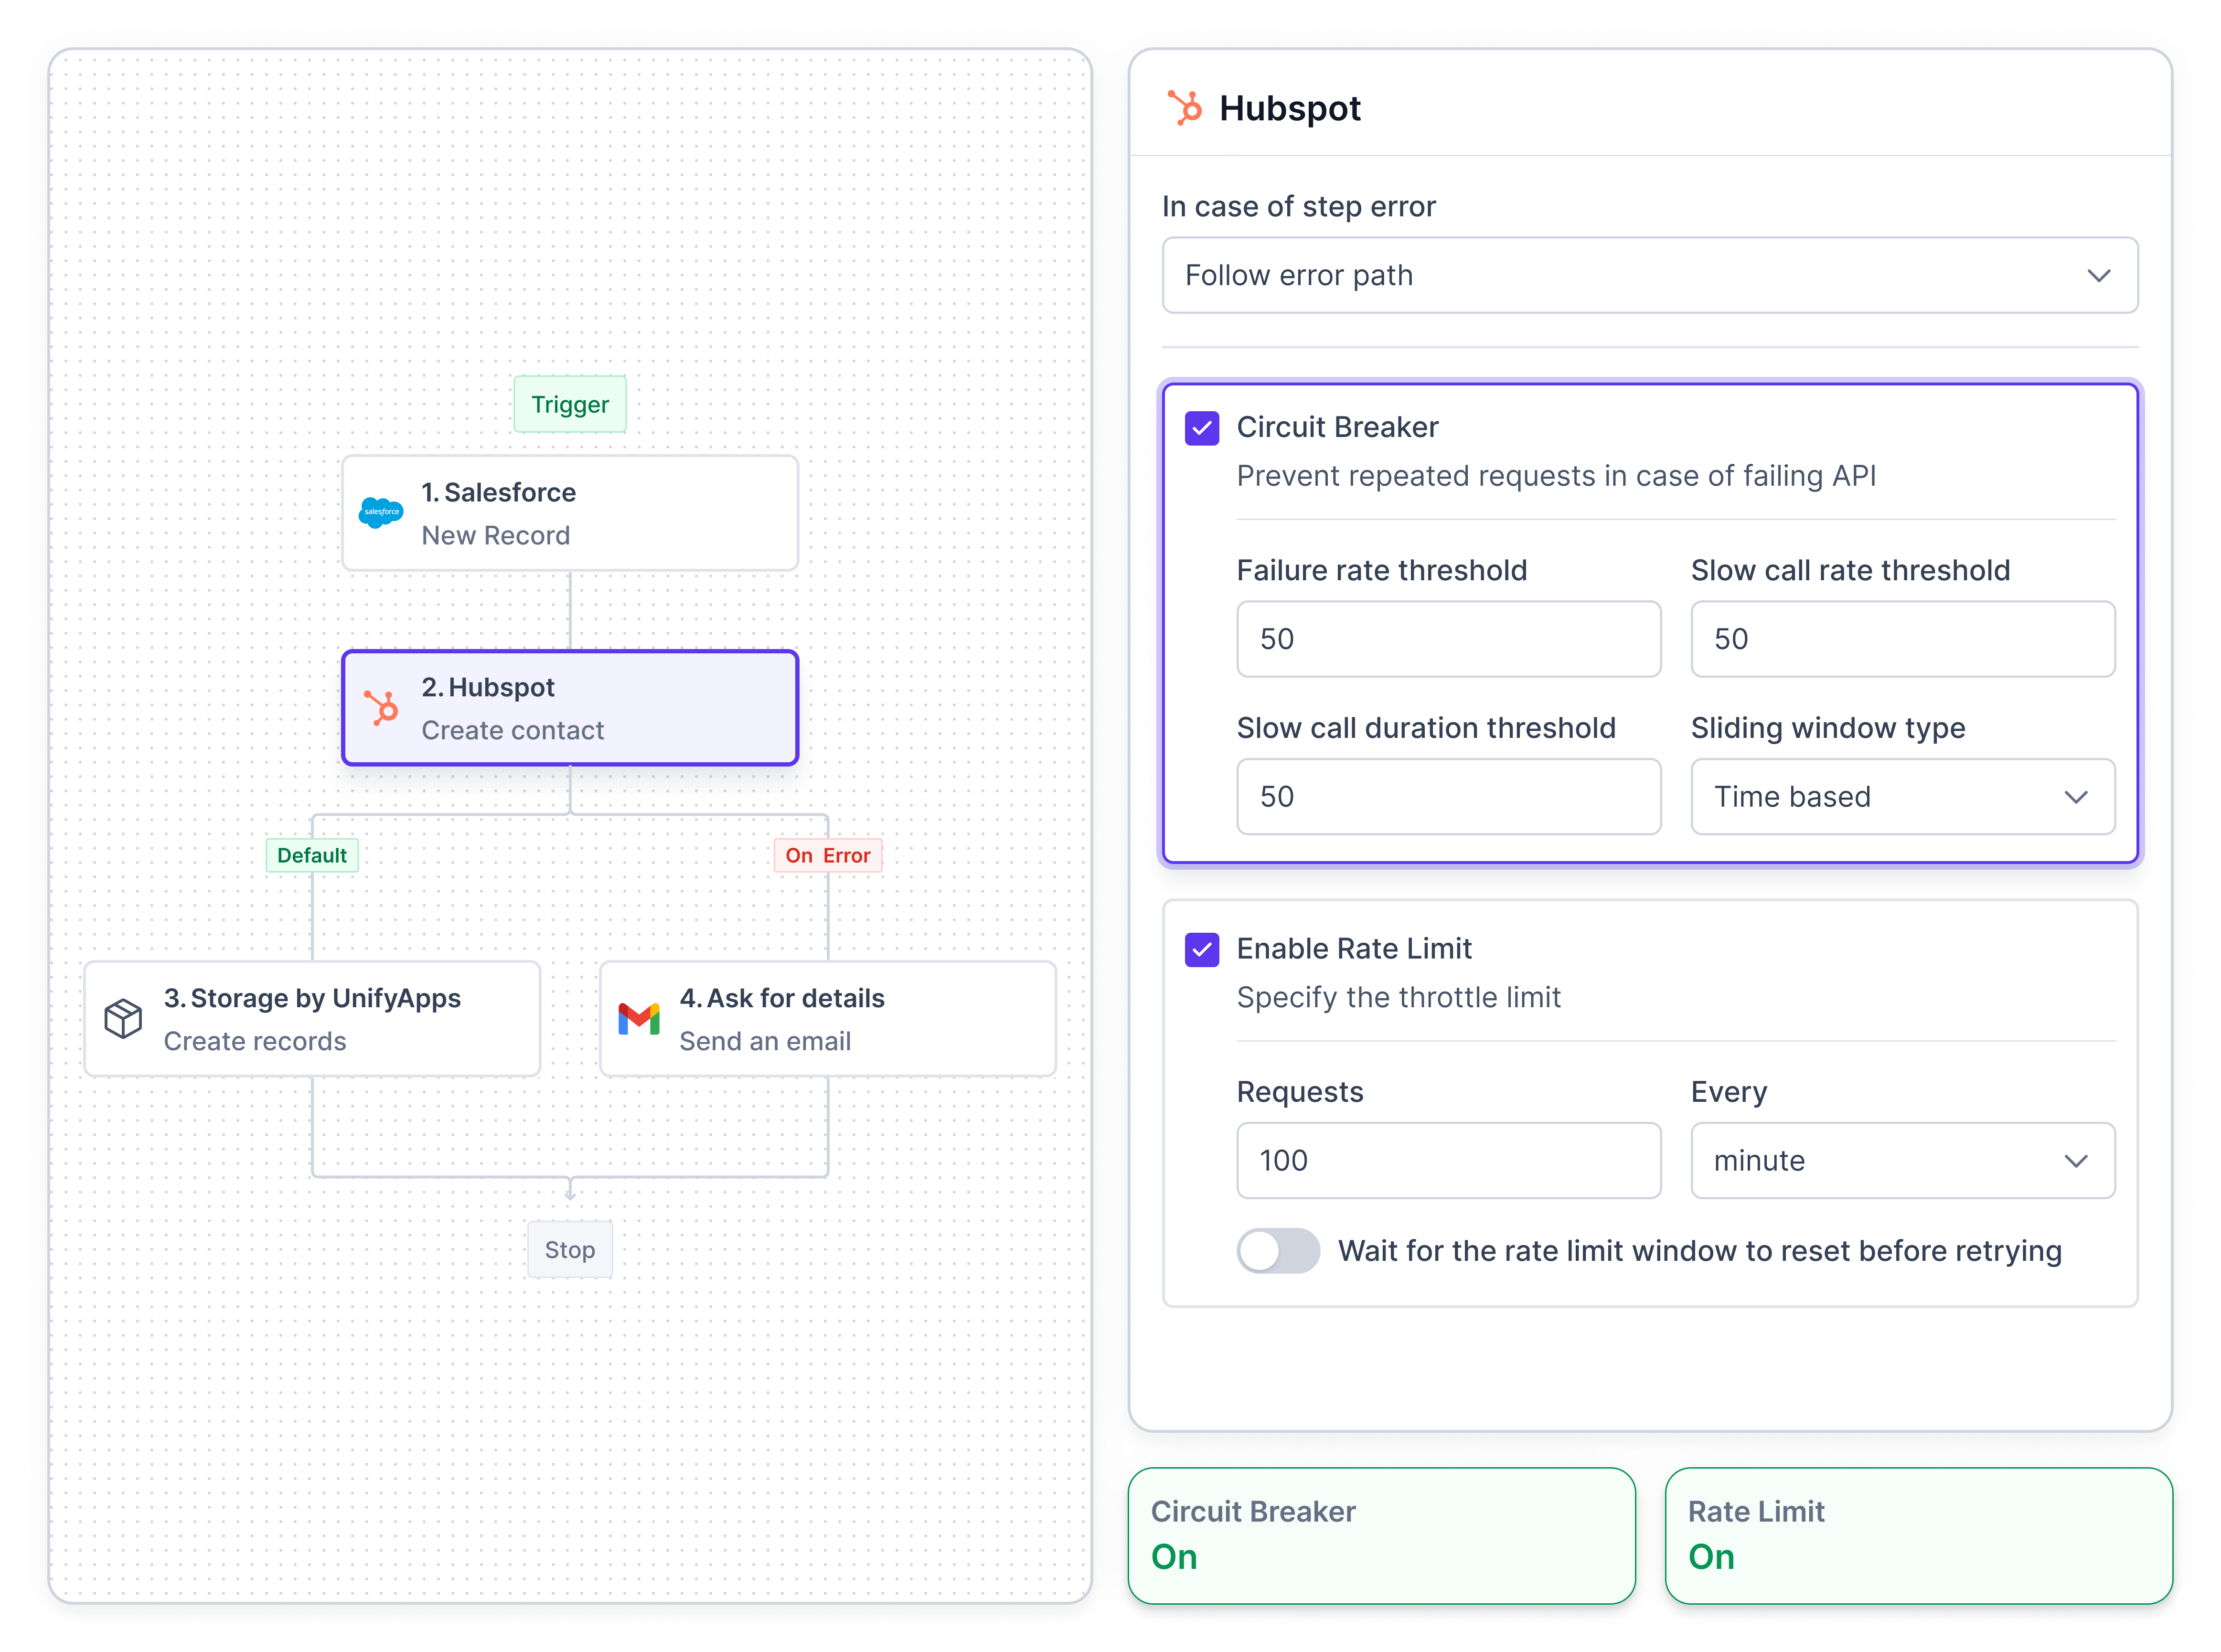Click 'Prevent repeated requests in case of failing API'
2221x1652 pixels.
coord(1556,476)
